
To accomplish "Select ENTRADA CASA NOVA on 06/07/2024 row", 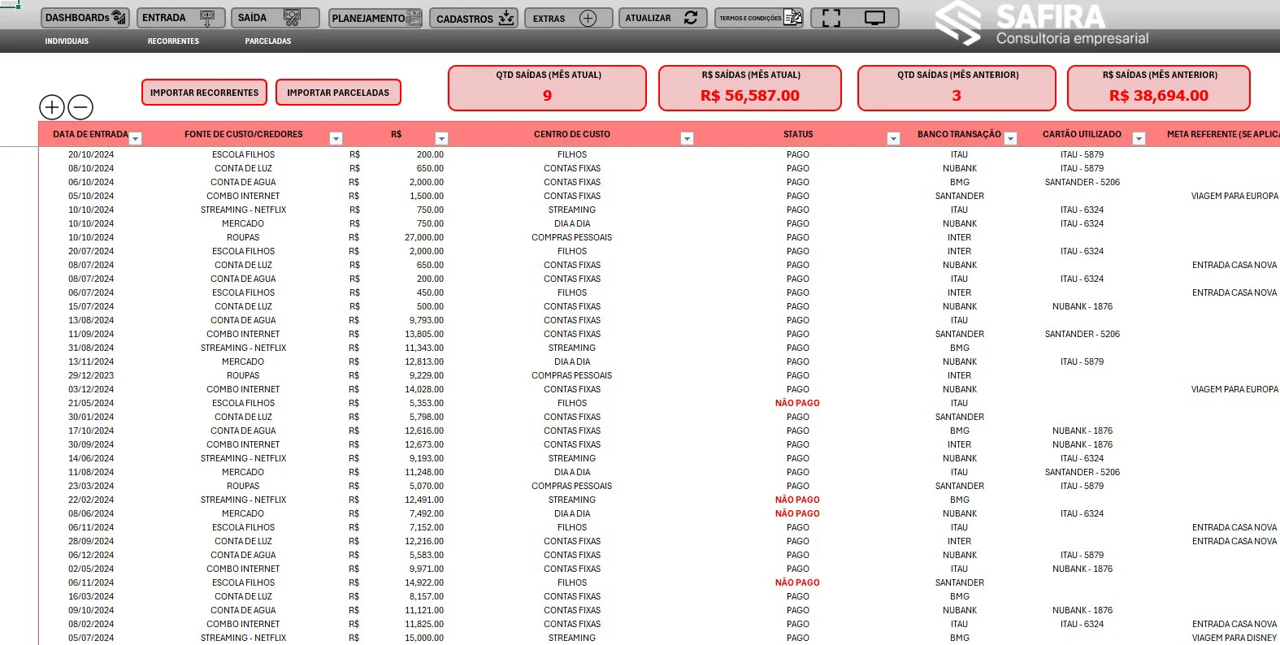I will [1234, 292].
